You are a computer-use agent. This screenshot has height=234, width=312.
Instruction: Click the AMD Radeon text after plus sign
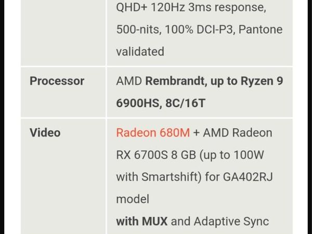pos(238,133)
